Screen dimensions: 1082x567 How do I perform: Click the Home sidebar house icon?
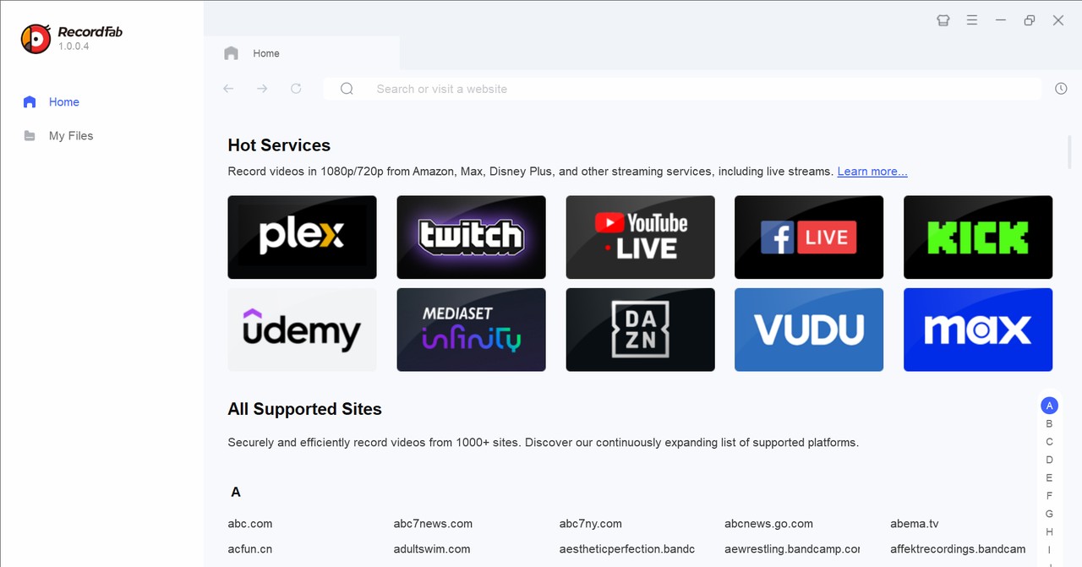[30, 101]
